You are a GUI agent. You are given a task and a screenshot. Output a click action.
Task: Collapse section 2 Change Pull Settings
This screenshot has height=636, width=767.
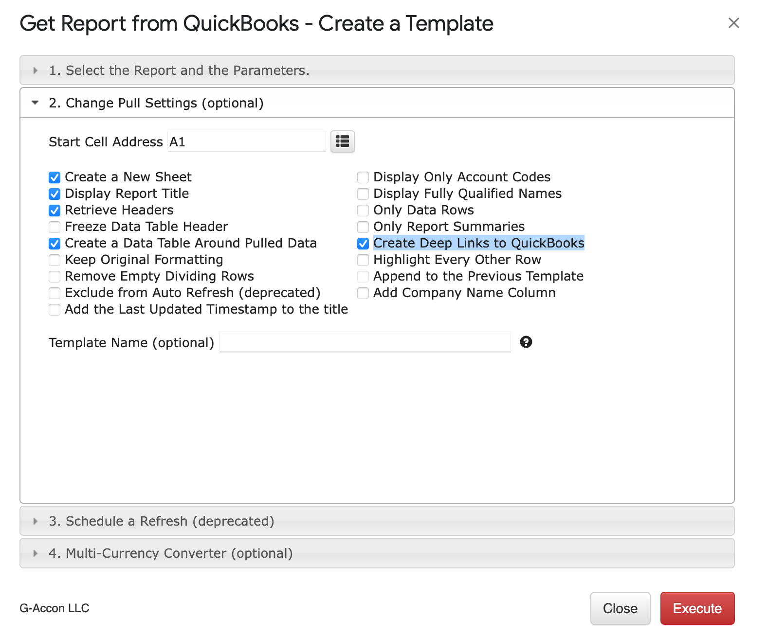[377, 103]
